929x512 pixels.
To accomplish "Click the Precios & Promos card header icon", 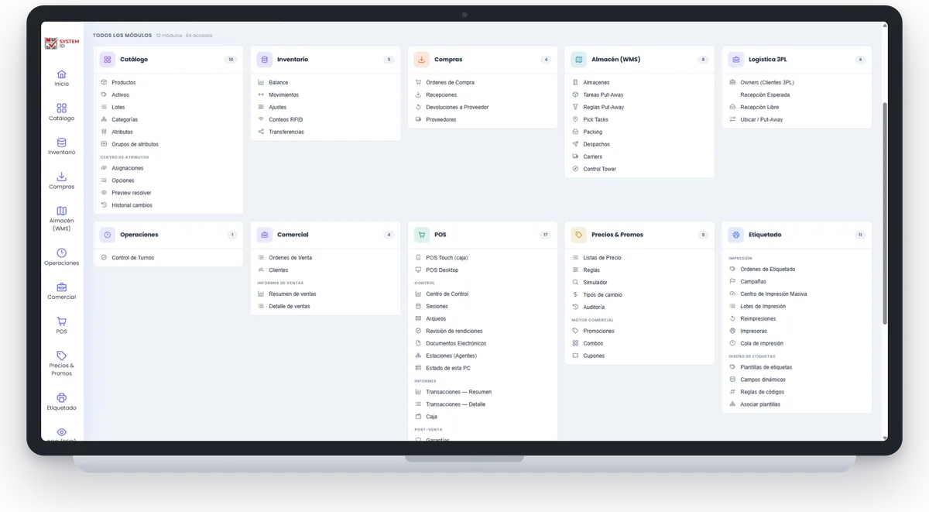I will click(579, 234).
